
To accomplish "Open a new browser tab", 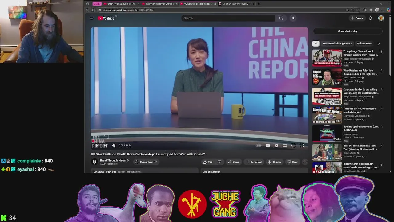I will pyautogui.click(x=259, y=4).
